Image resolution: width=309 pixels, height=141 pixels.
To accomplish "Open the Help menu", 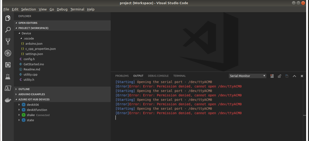I will tap(91, 9).
